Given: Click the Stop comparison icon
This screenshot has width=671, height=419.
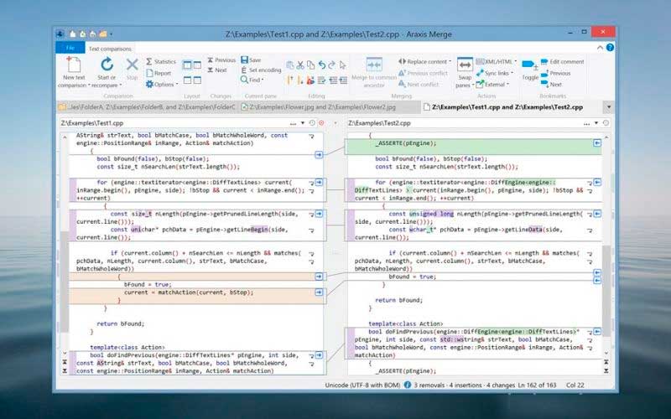Looking at the screenshot, I should 133,65.
